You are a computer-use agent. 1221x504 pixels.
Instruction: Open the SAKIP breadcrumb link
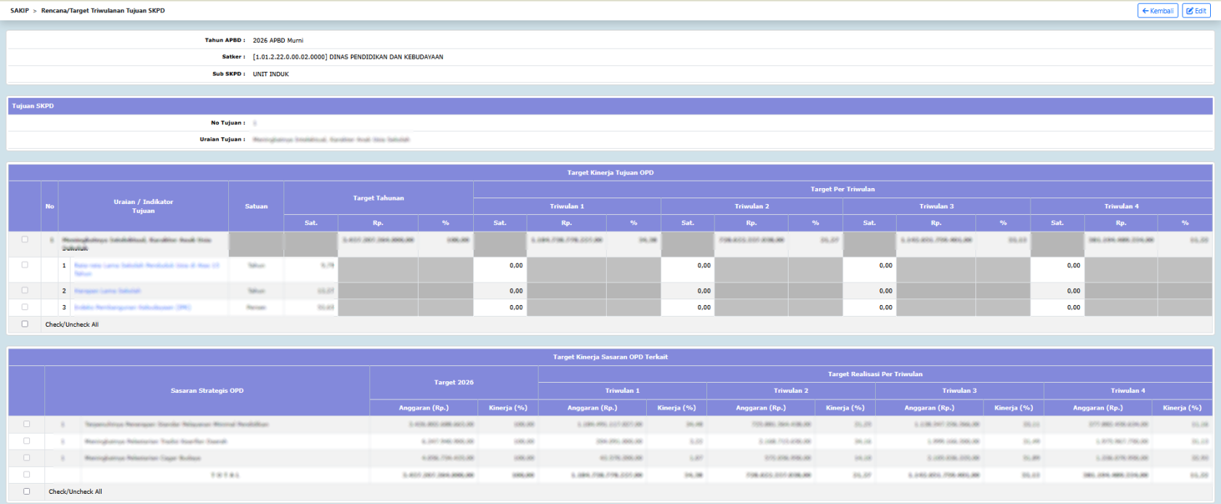click(x=20, y=11)
